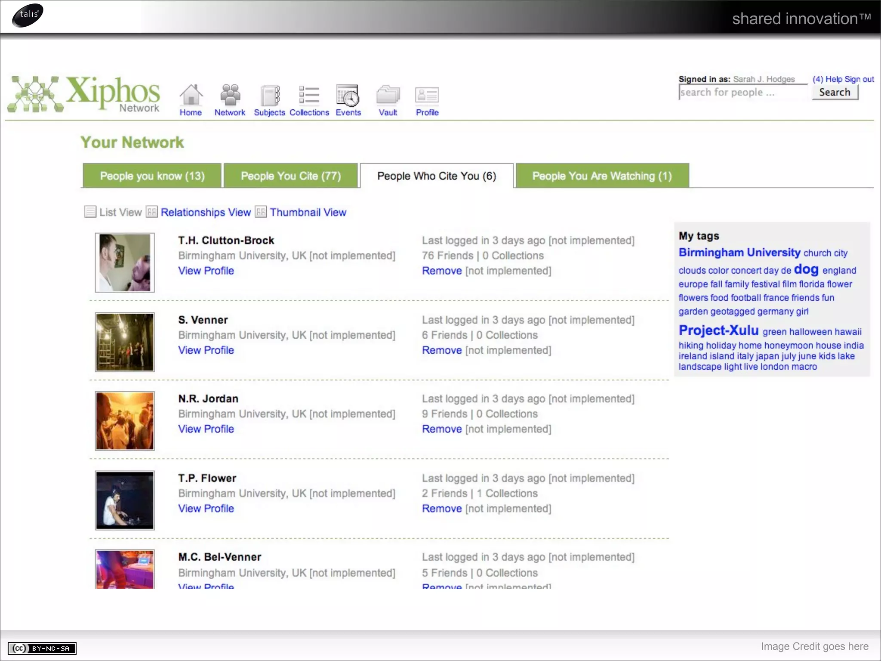Open the Collections list icon
881x661 pixels.
[309, 95]
